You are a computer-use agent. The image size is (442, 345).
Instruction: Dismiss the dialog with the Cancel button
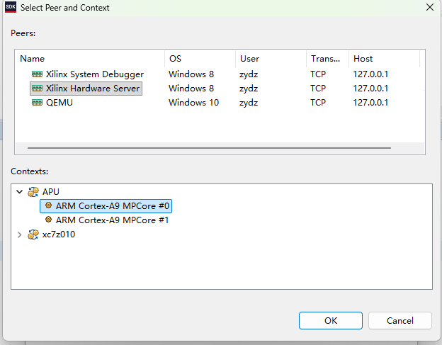400,320
